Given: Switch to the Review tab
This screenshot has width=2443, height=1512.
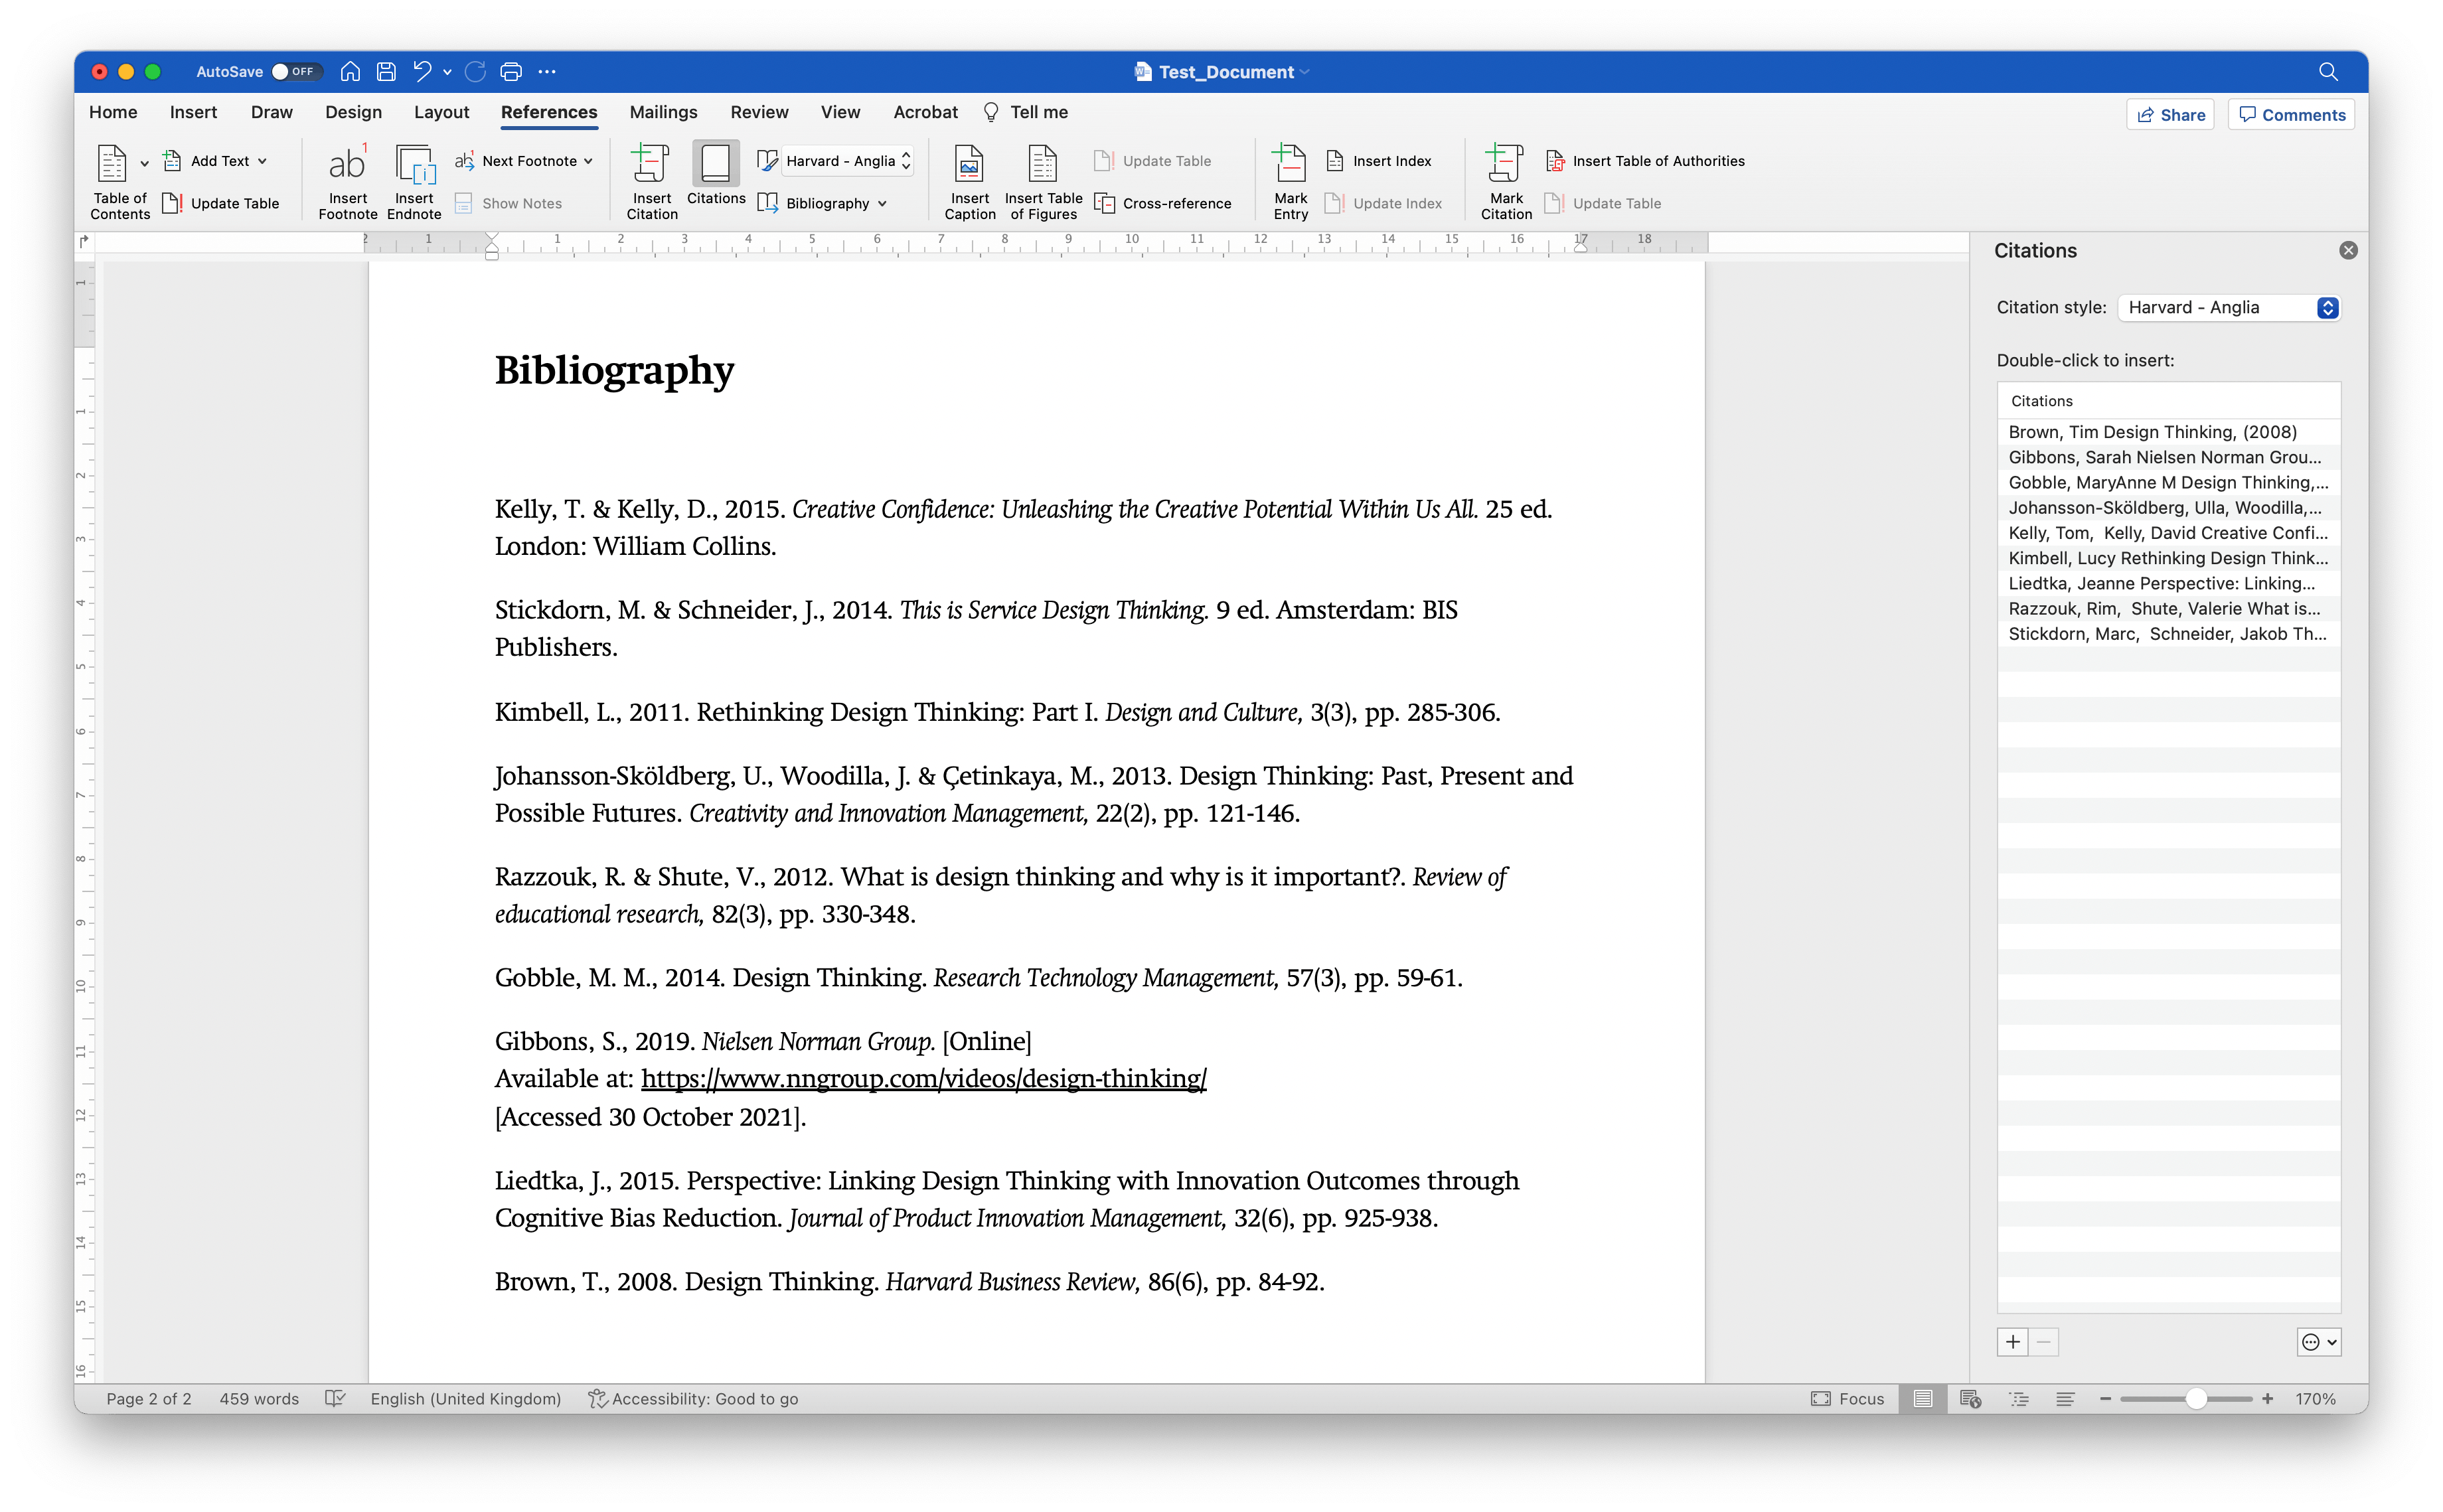Looking at the screenshot, I should (x=759, y=112).
